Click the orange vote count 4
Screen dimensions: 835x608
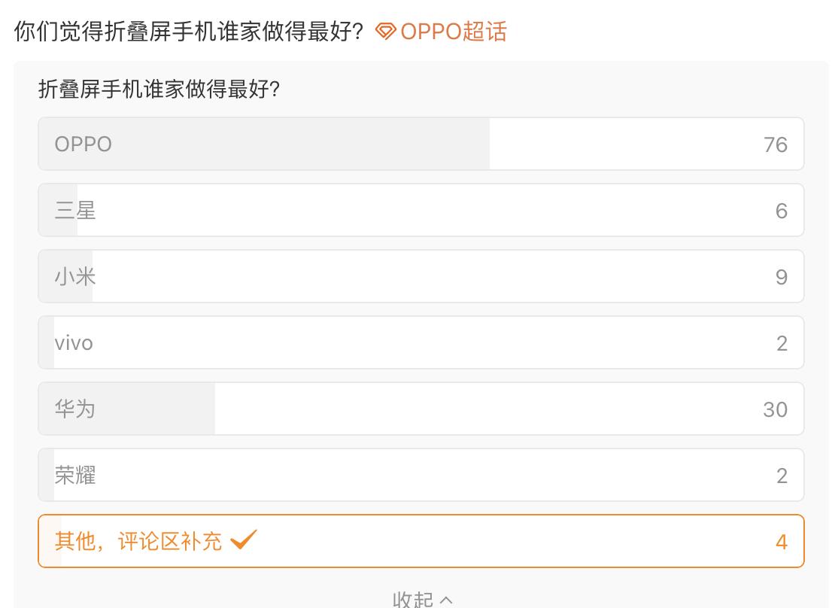782,542
